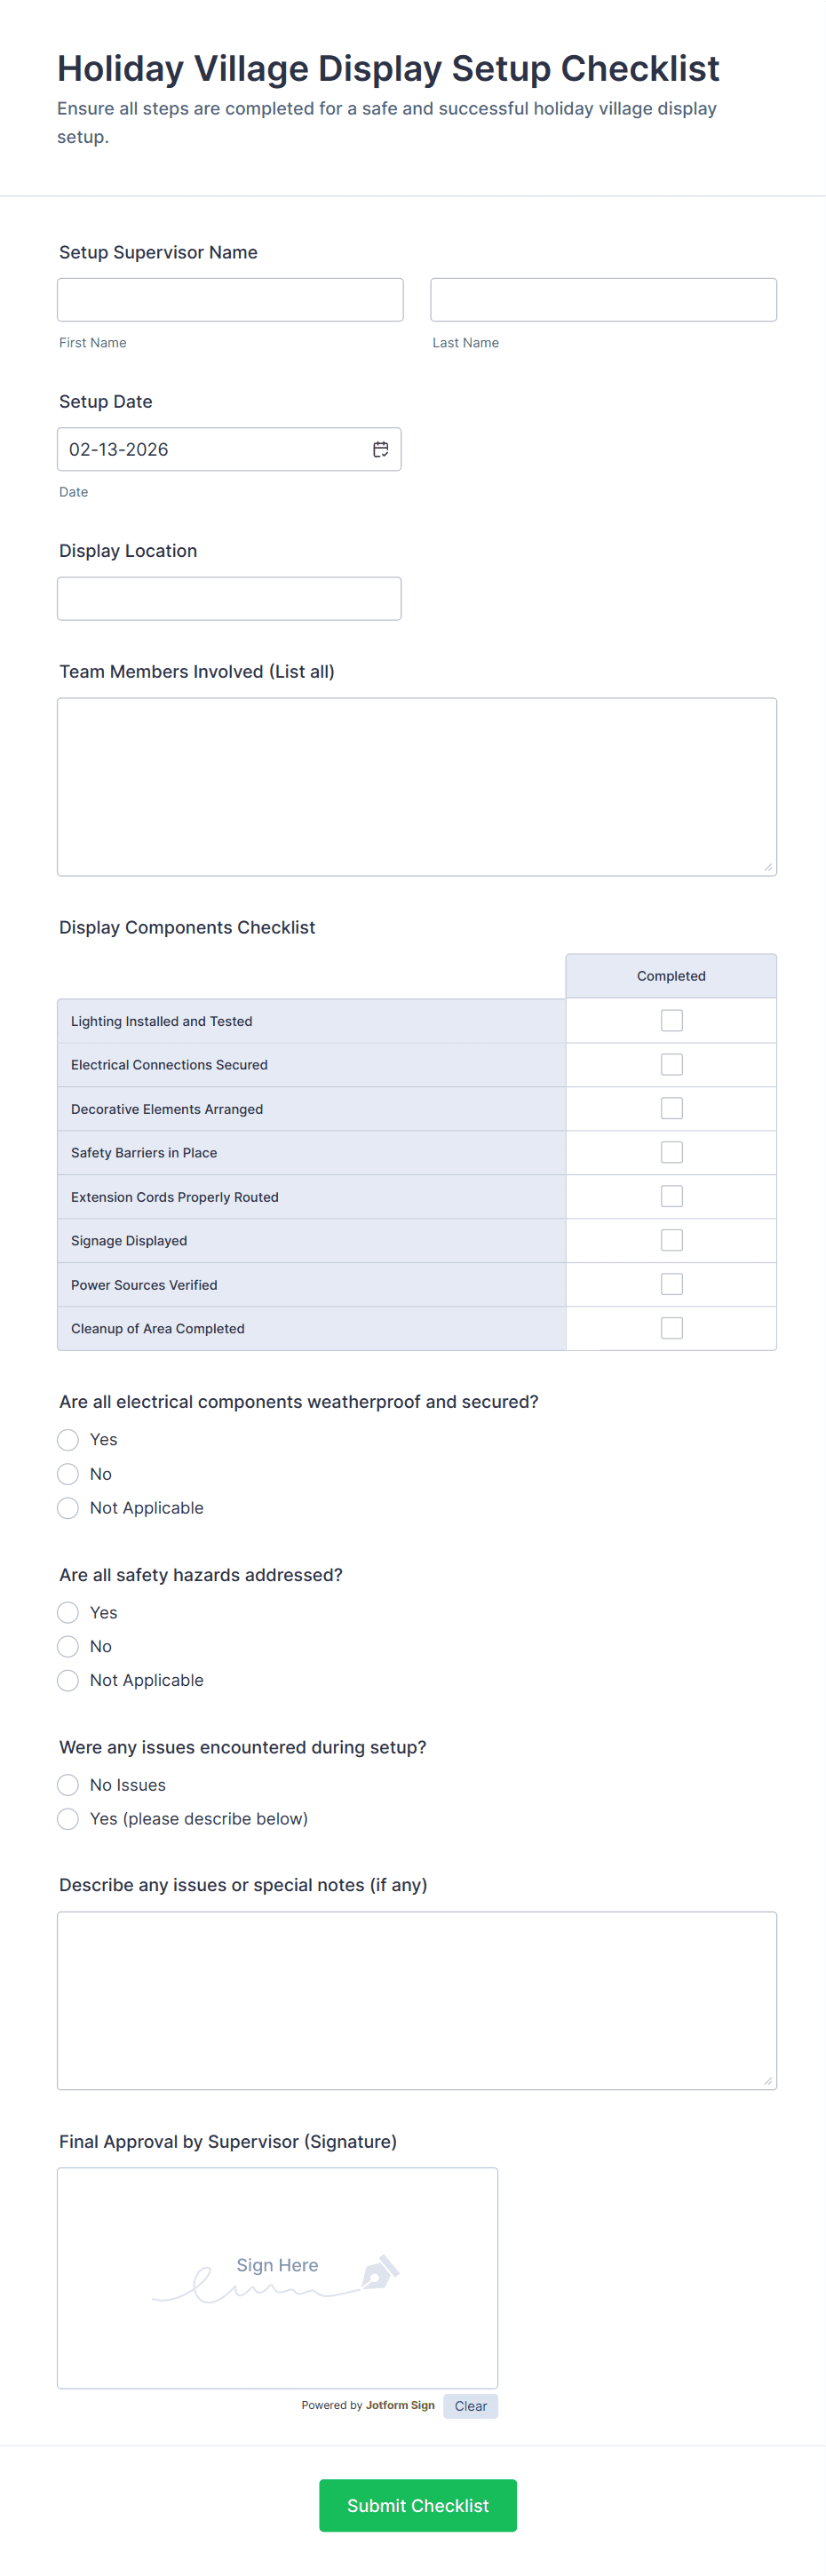Tick Extension Cords Properly Routed checkbox
Image resolution: width=826 pixels, height=2576 pixels.
[x=671, y=1196]
